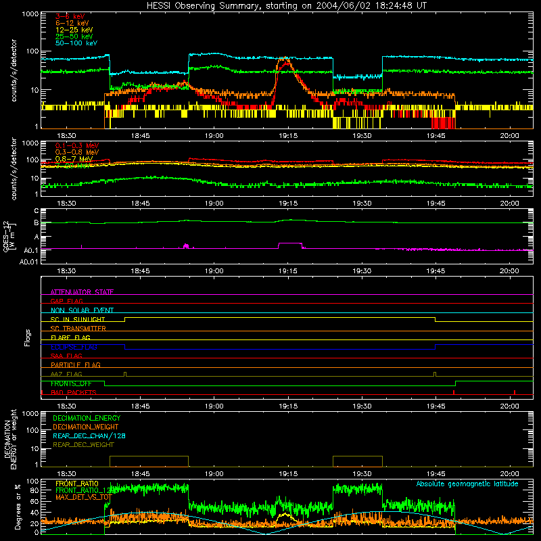Image resolution: width=541 pixels, height=541 pixels.
Task: Click 19:00 time label under Flags panel
Action: [x=214, y=406]
